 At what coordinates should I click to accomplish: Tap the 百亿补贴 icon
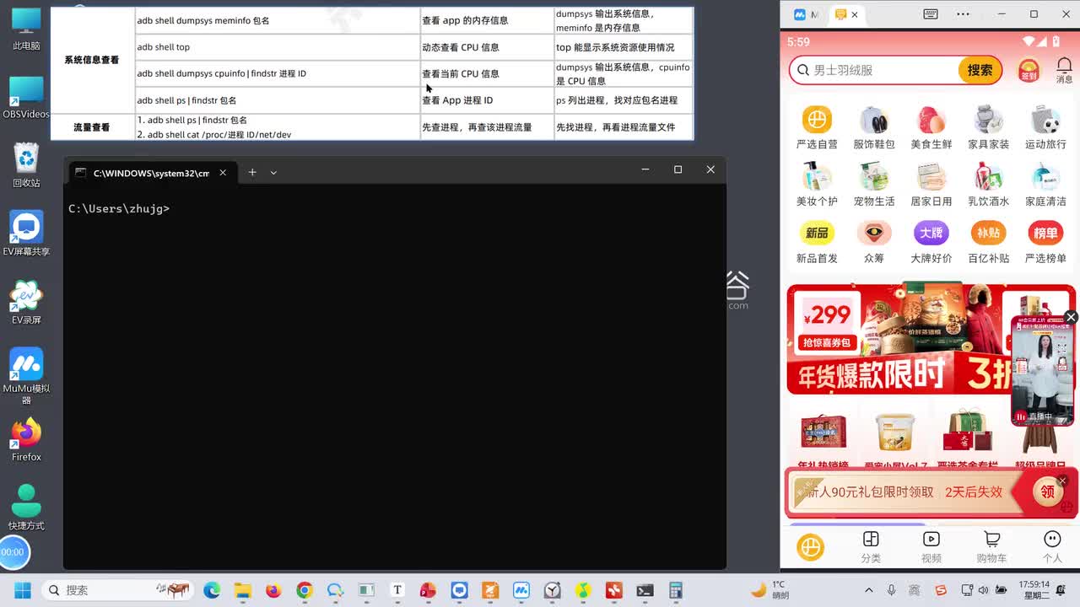click(x=988, y=234)
